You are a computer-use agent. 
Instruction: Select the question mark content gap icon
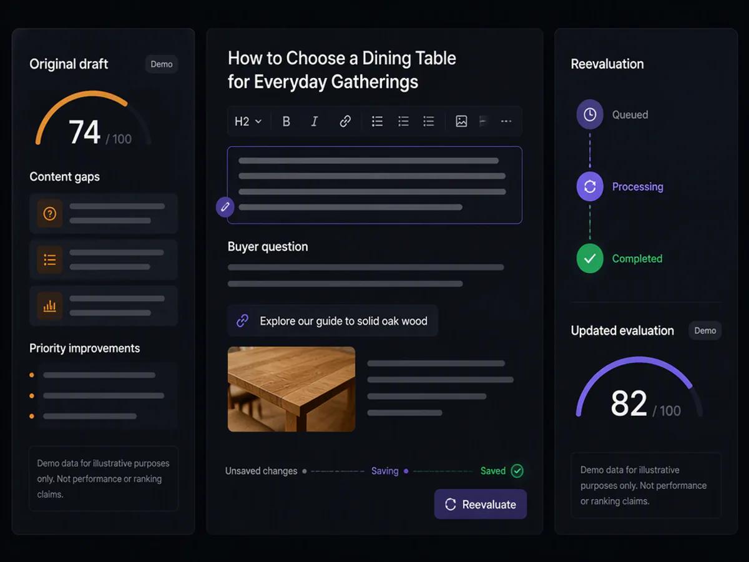tap(50, 214)
